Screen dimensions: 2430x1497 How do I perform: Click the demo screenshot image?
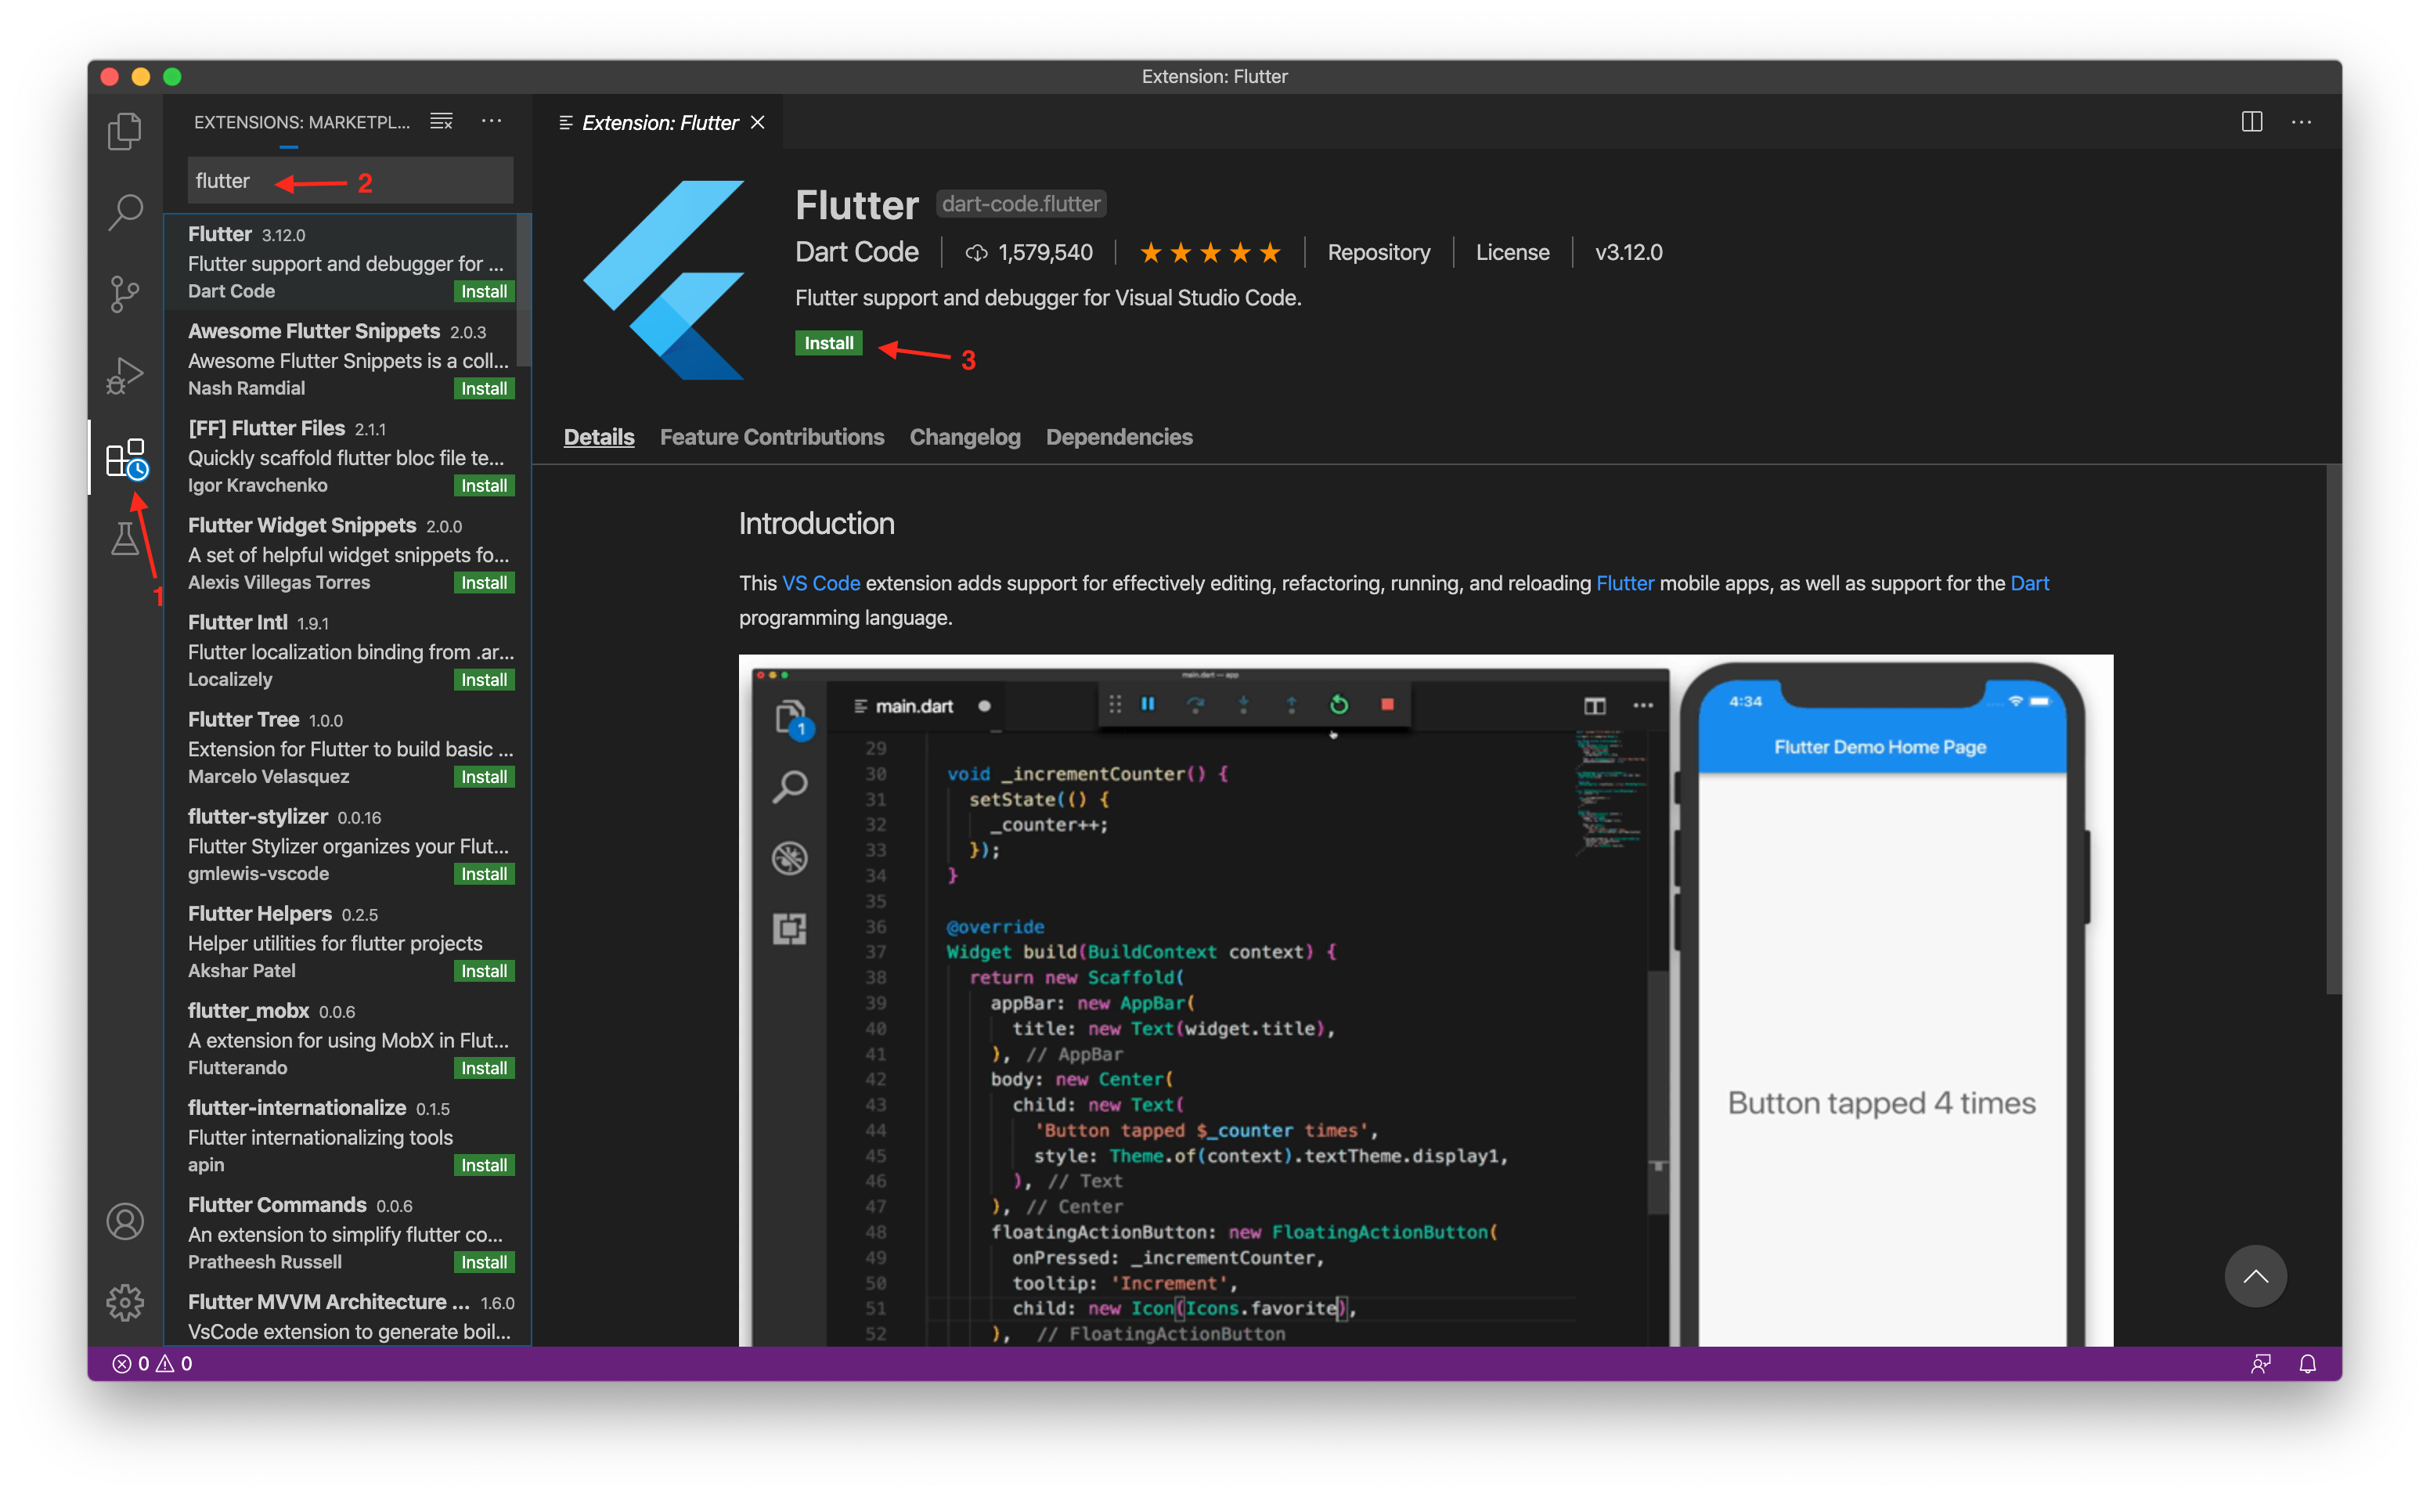click(x=1426, y=999)
